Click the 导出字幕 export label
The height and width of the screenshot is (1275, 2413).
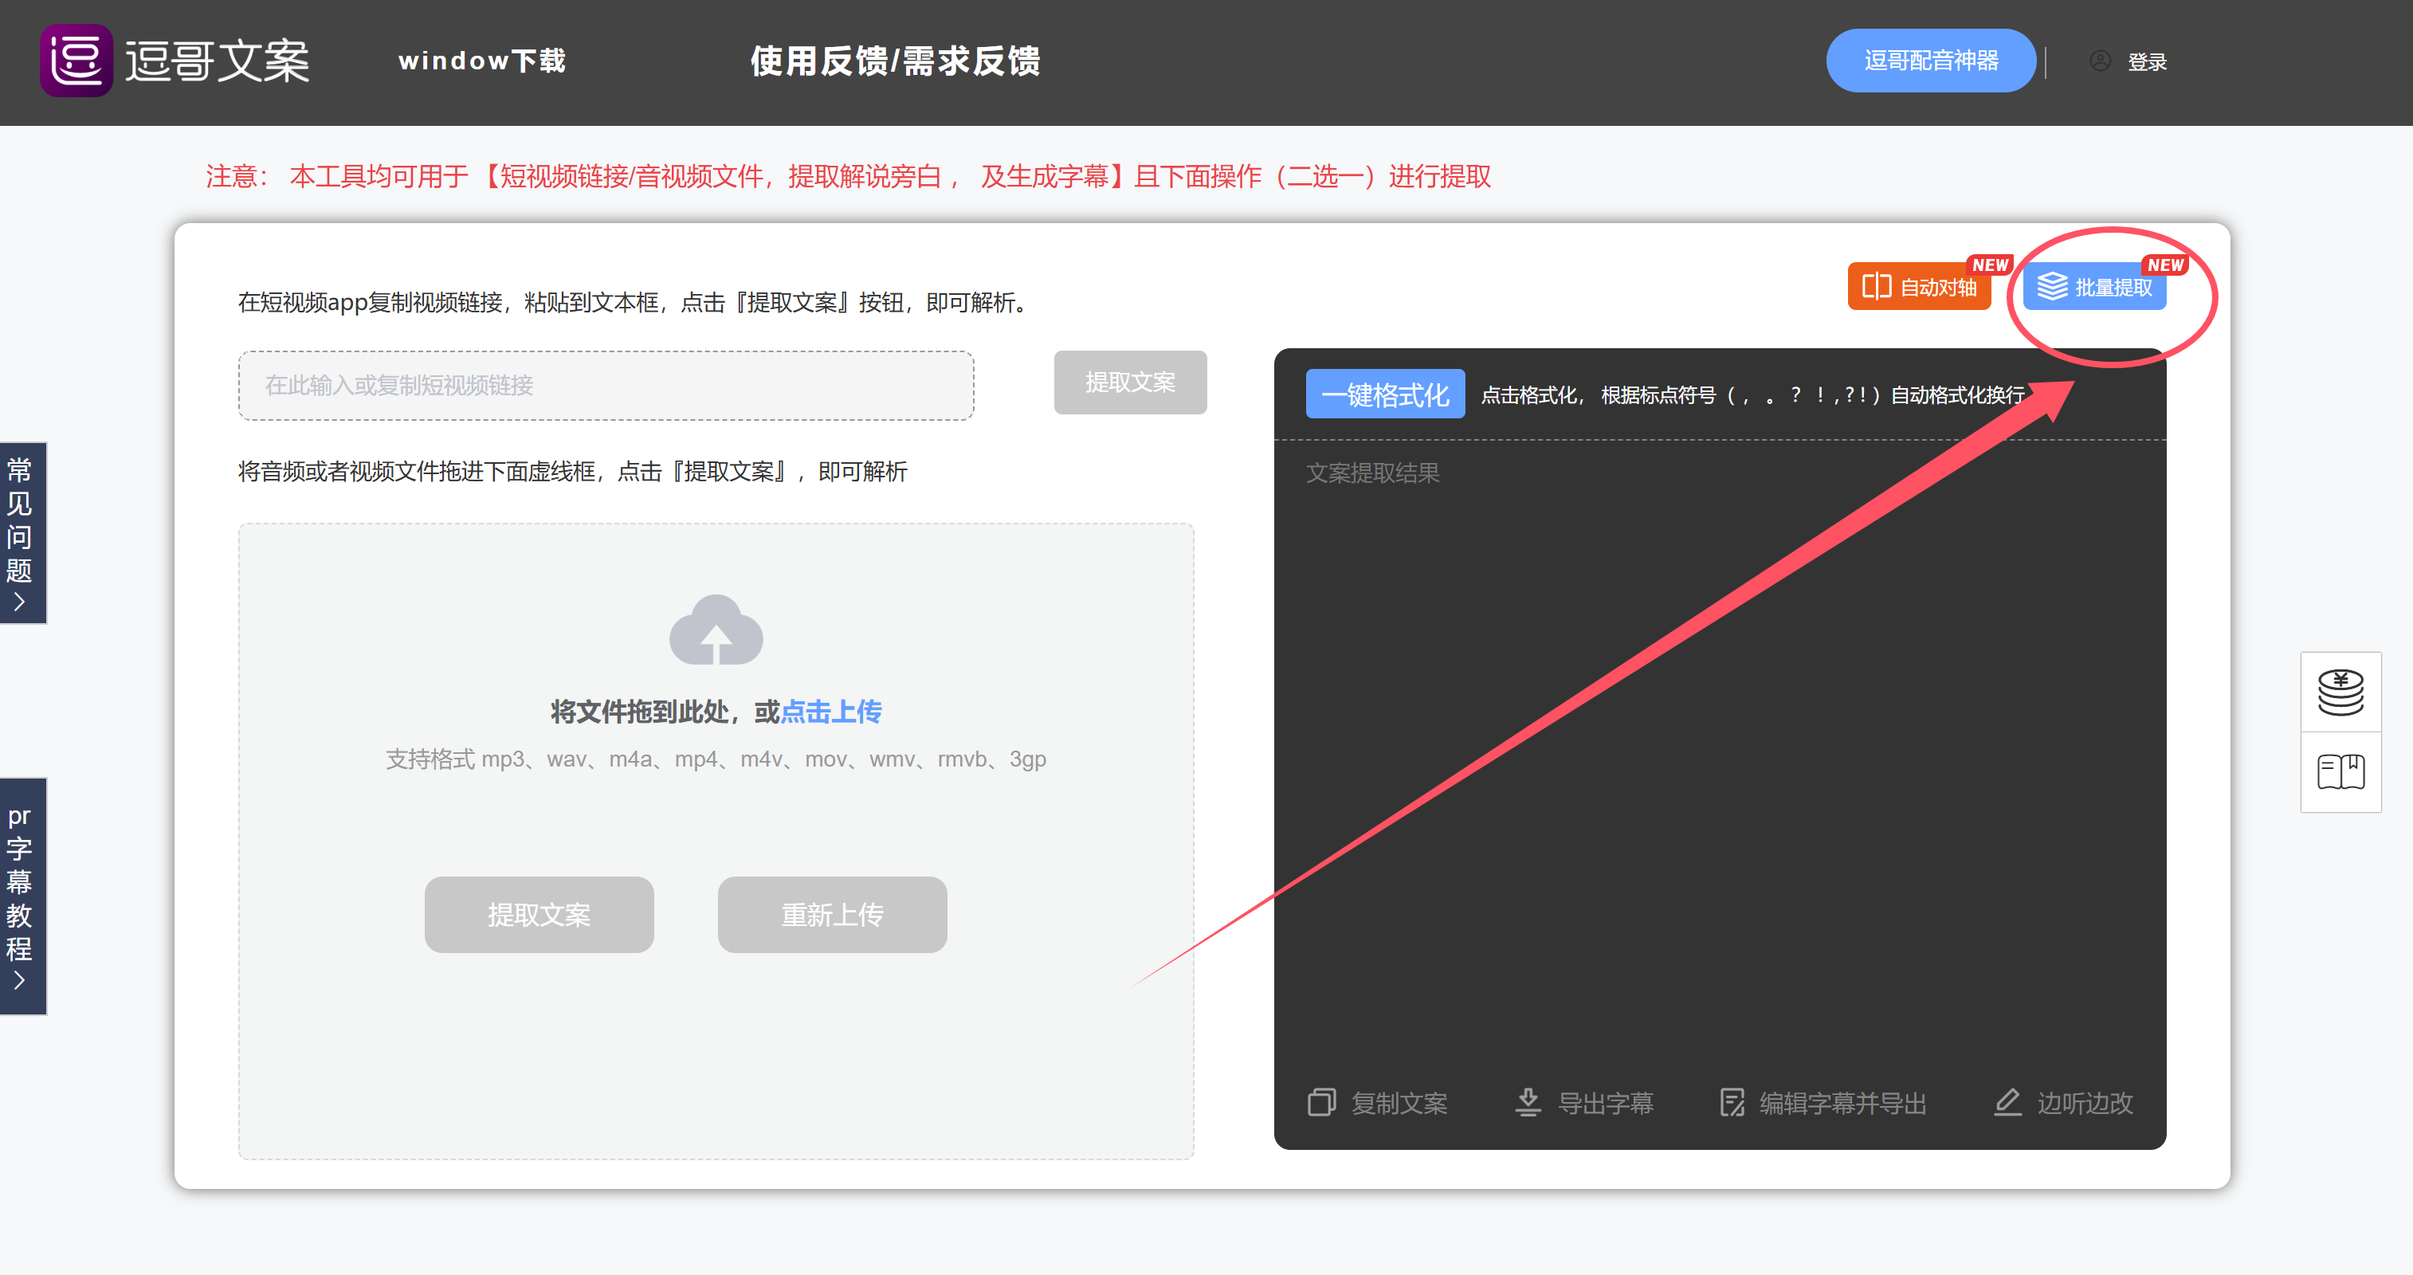1605,1104
